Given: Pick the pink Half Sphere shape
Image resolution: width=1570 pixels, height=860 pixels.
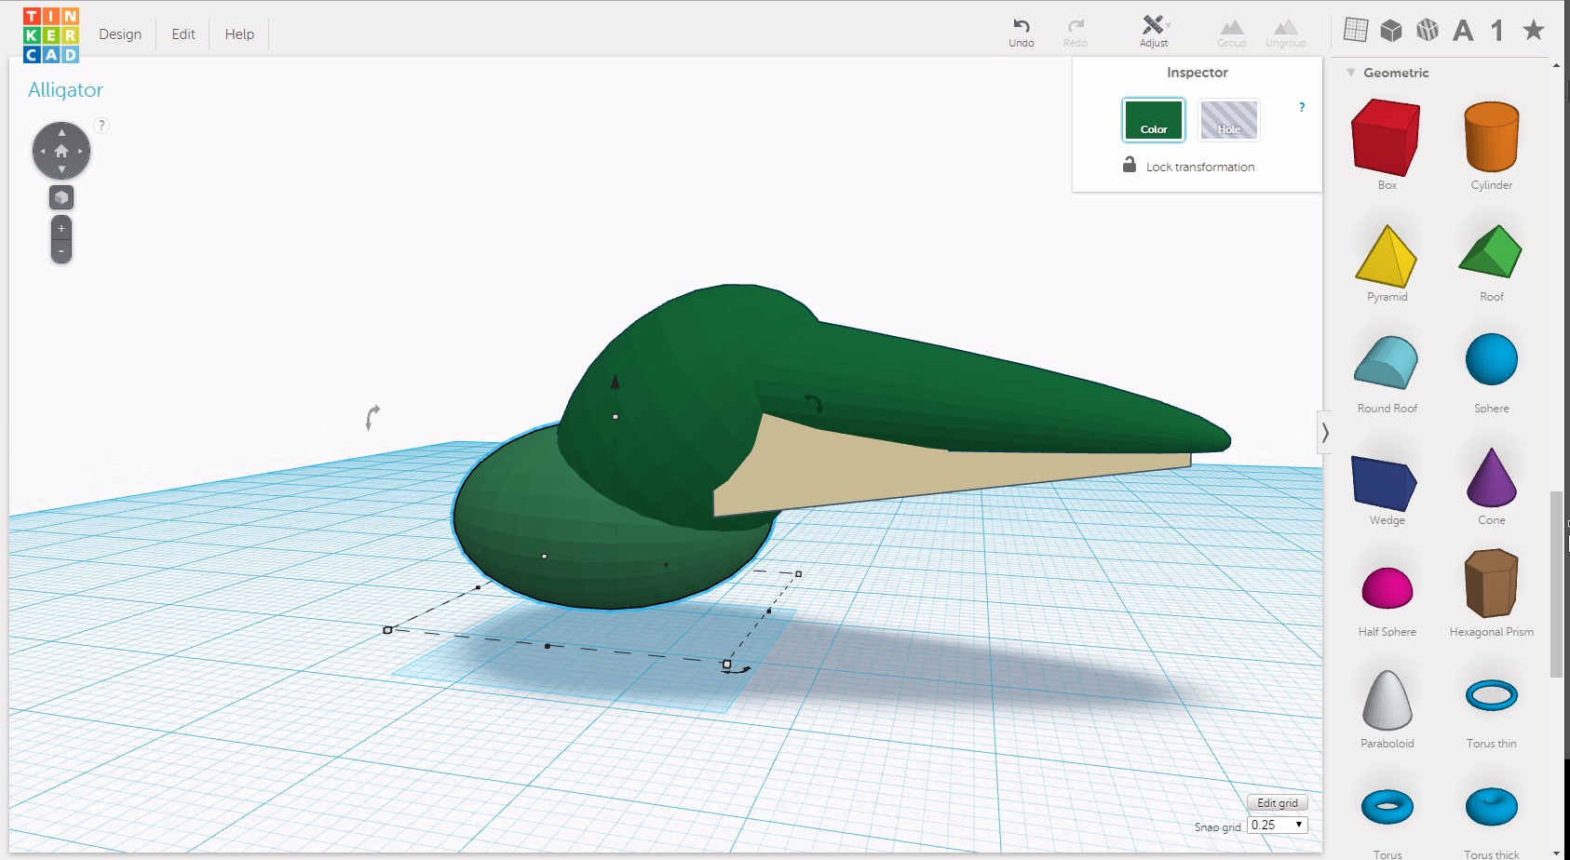Looking at the screenshot, I should coord(1387,588).
